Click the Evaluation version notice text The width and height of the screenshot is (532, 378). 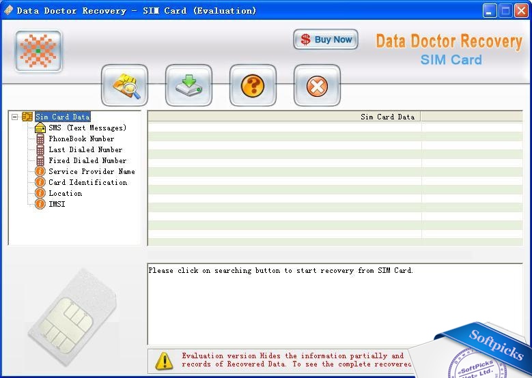click(296, 360)
